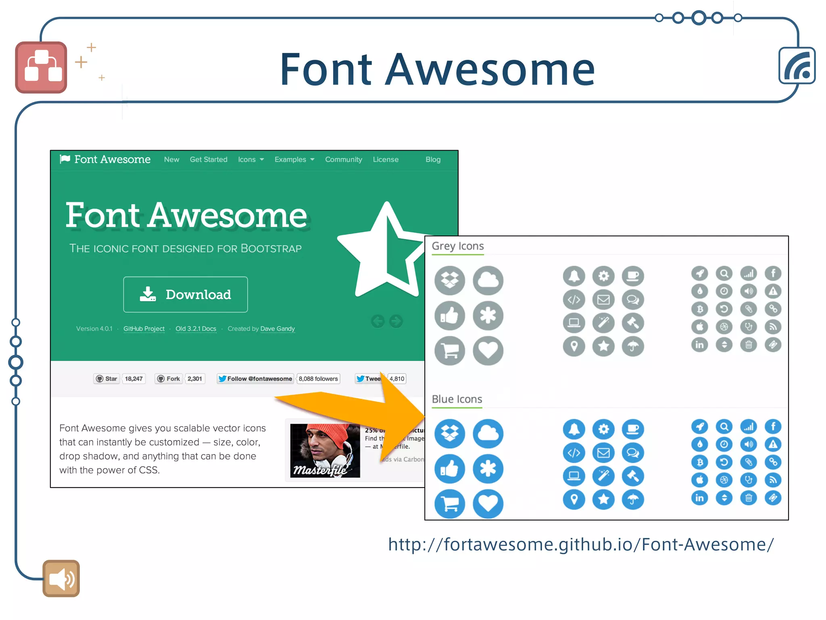Open the New menu item

[x=171, y=159]
